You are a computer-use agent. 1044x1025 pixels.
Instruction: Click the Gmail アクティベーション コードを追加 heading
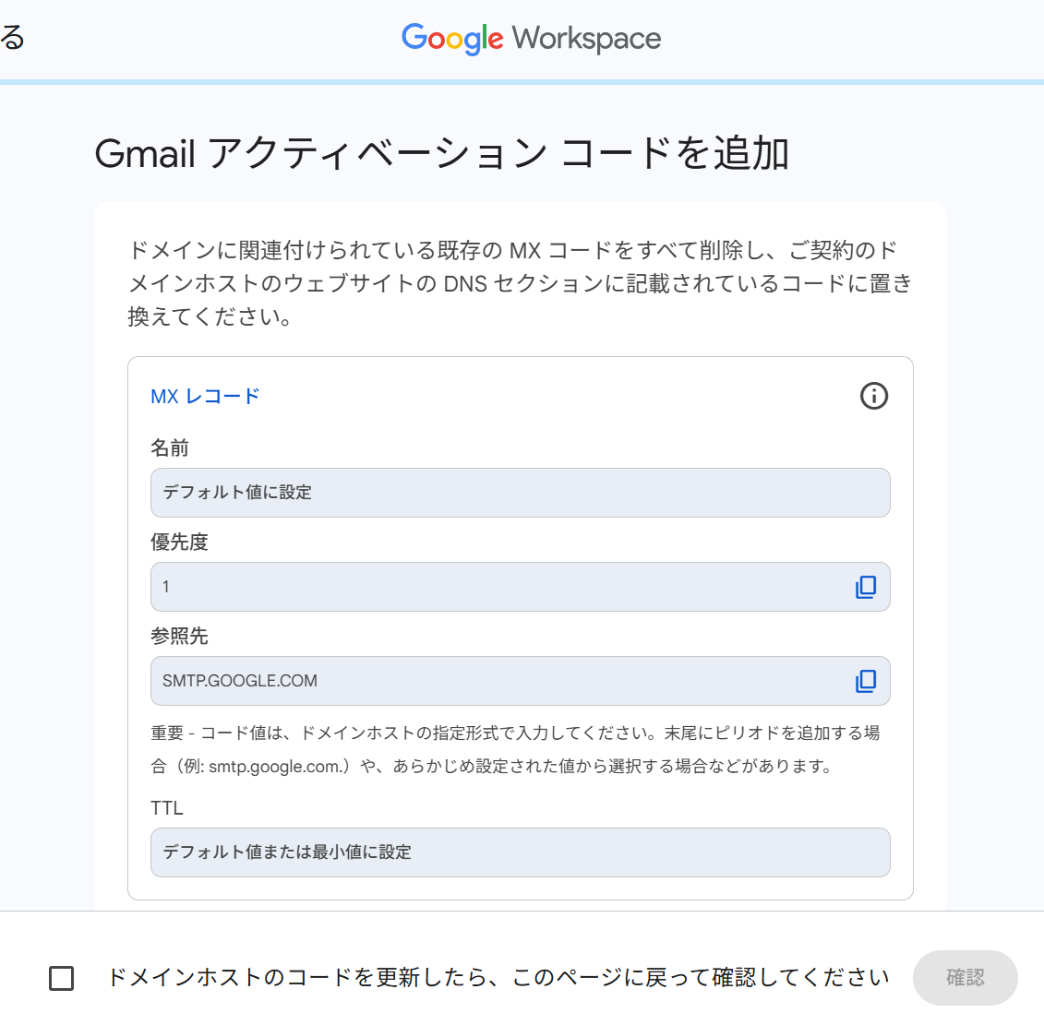(441, 153)
